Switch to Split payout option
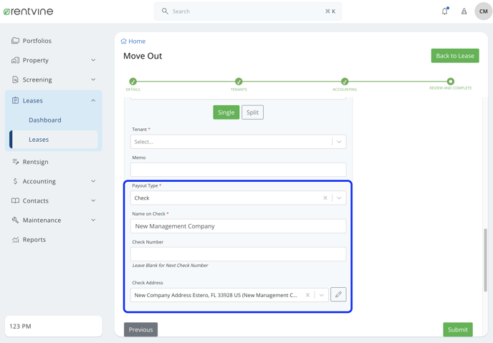 coord(252,112)
